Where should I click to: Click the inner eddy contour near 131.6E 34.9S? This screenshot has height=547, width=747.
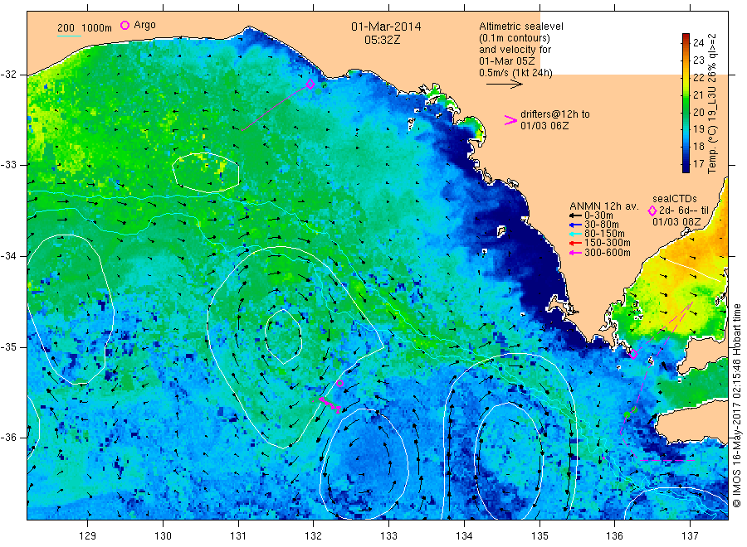pos(284,336)
